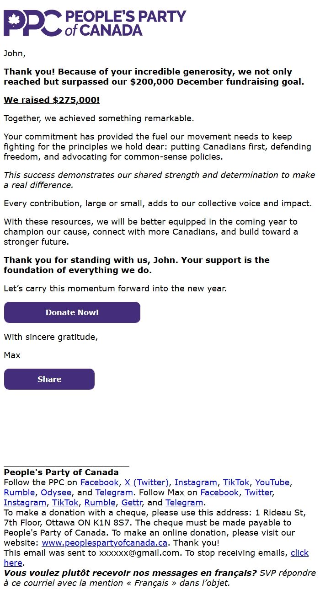Open Max's Twitter link
Image resolution: width=320 pixels, height=590 pixels.
[x=258, y=492]
